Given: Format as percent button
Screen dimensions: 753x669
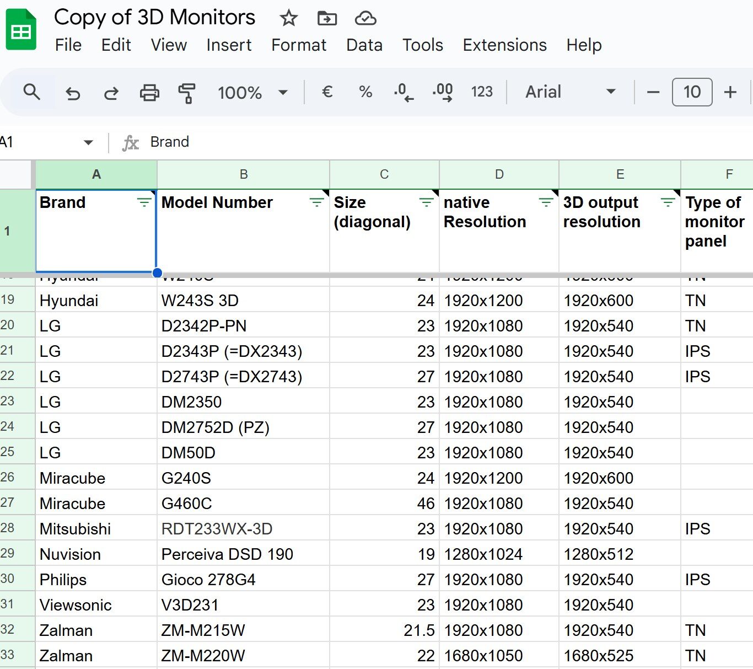Looking at the screenshot, I should [x=365, y=92].
